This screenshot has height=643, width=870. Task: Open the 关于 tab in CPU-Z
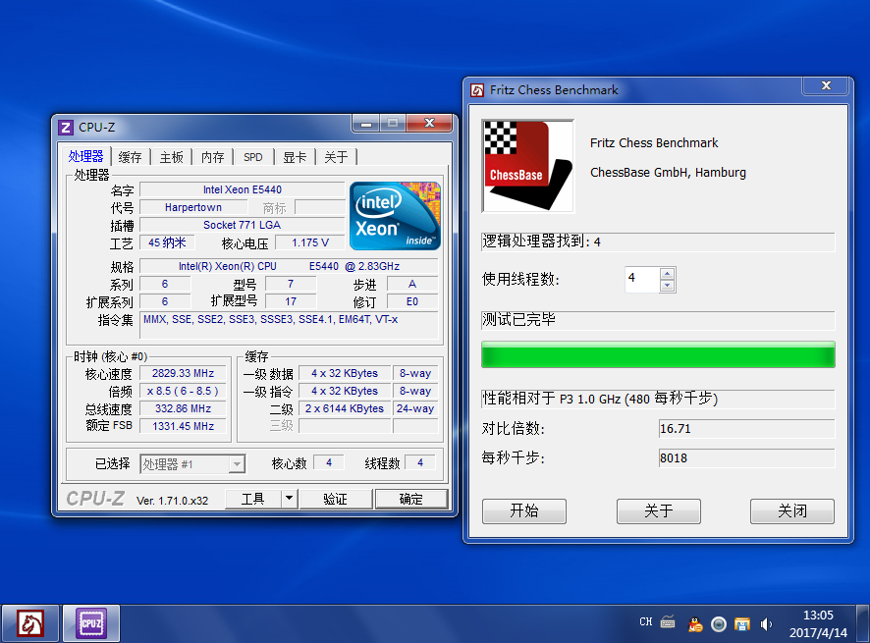point(336,158)
